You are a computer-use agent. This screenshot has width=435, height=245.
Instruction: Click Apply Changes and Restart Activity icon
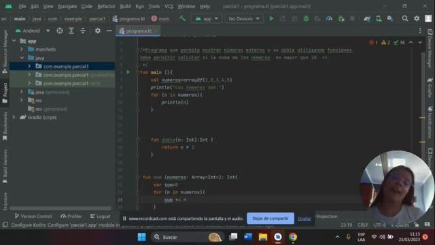(283, 18)
